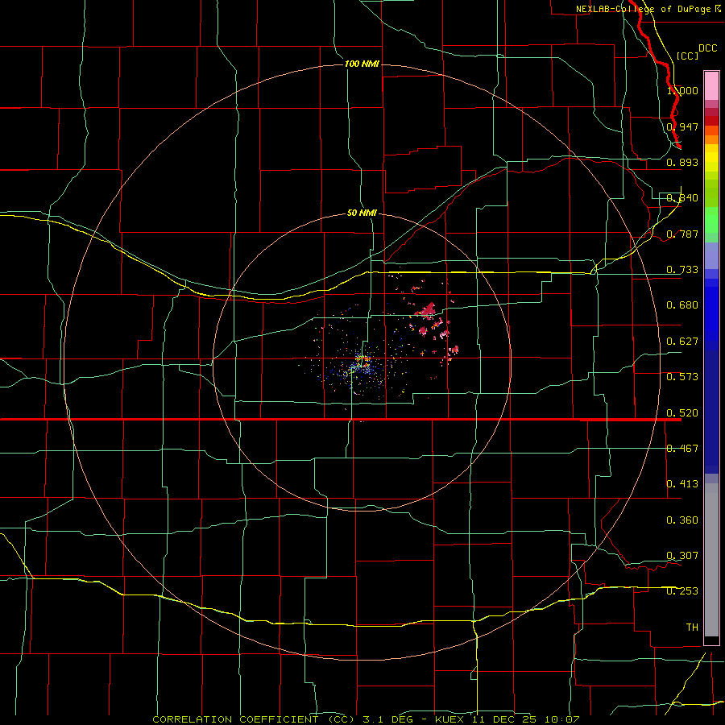Click the 0.787 scale value
The height and width of the screenshot is (725, 725).
[x=682, y=234]
